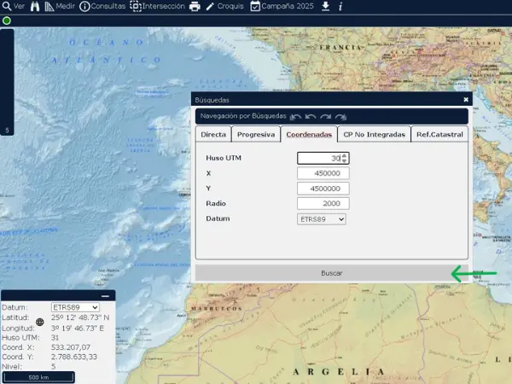Screen dimensions: 512x384
Task: Expand Datum dropdown in coordinates panel
Action: pyautogui.click(x=75, y=307)
